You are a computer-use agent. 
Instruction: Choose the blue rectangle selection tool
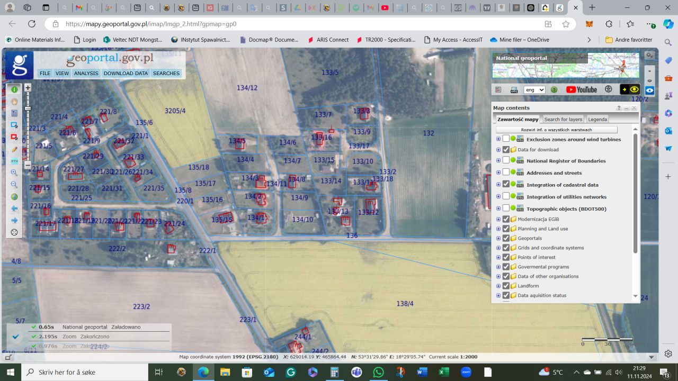tap(14, 125)
